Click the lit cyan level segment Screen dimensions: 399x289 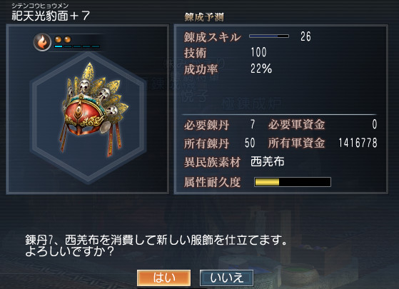59,46
